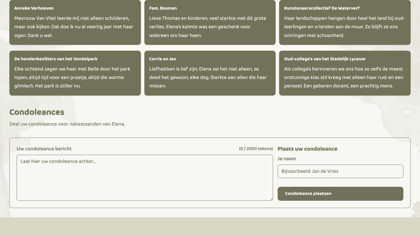Click the '(0 / 2000 tekens)' counter
This screenshot has width=420, height=236.
point(256,149)
